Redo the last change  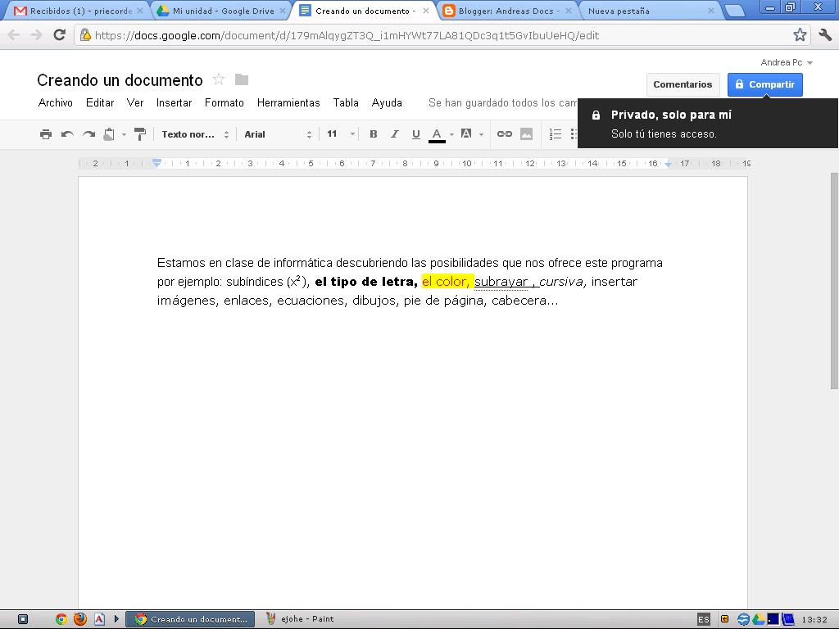coord(88,133)
